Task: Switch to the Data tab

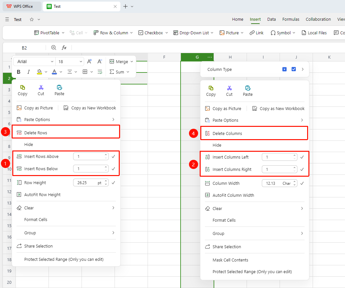Action: [272, 19]
